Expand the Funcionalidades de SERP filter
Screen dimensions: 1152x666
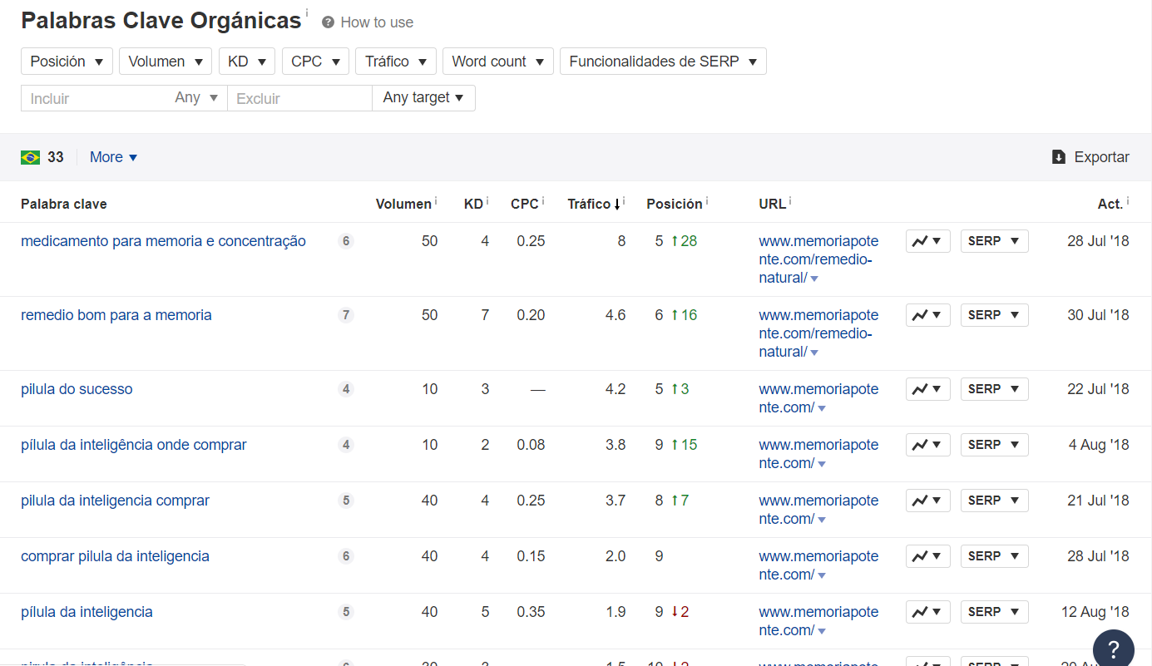tap(662, 62)
